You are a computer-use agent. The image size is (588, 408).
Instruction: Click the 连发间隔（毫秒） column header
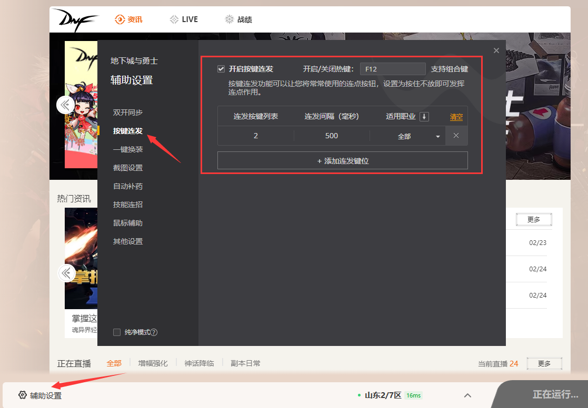click(x=332, y=117)
